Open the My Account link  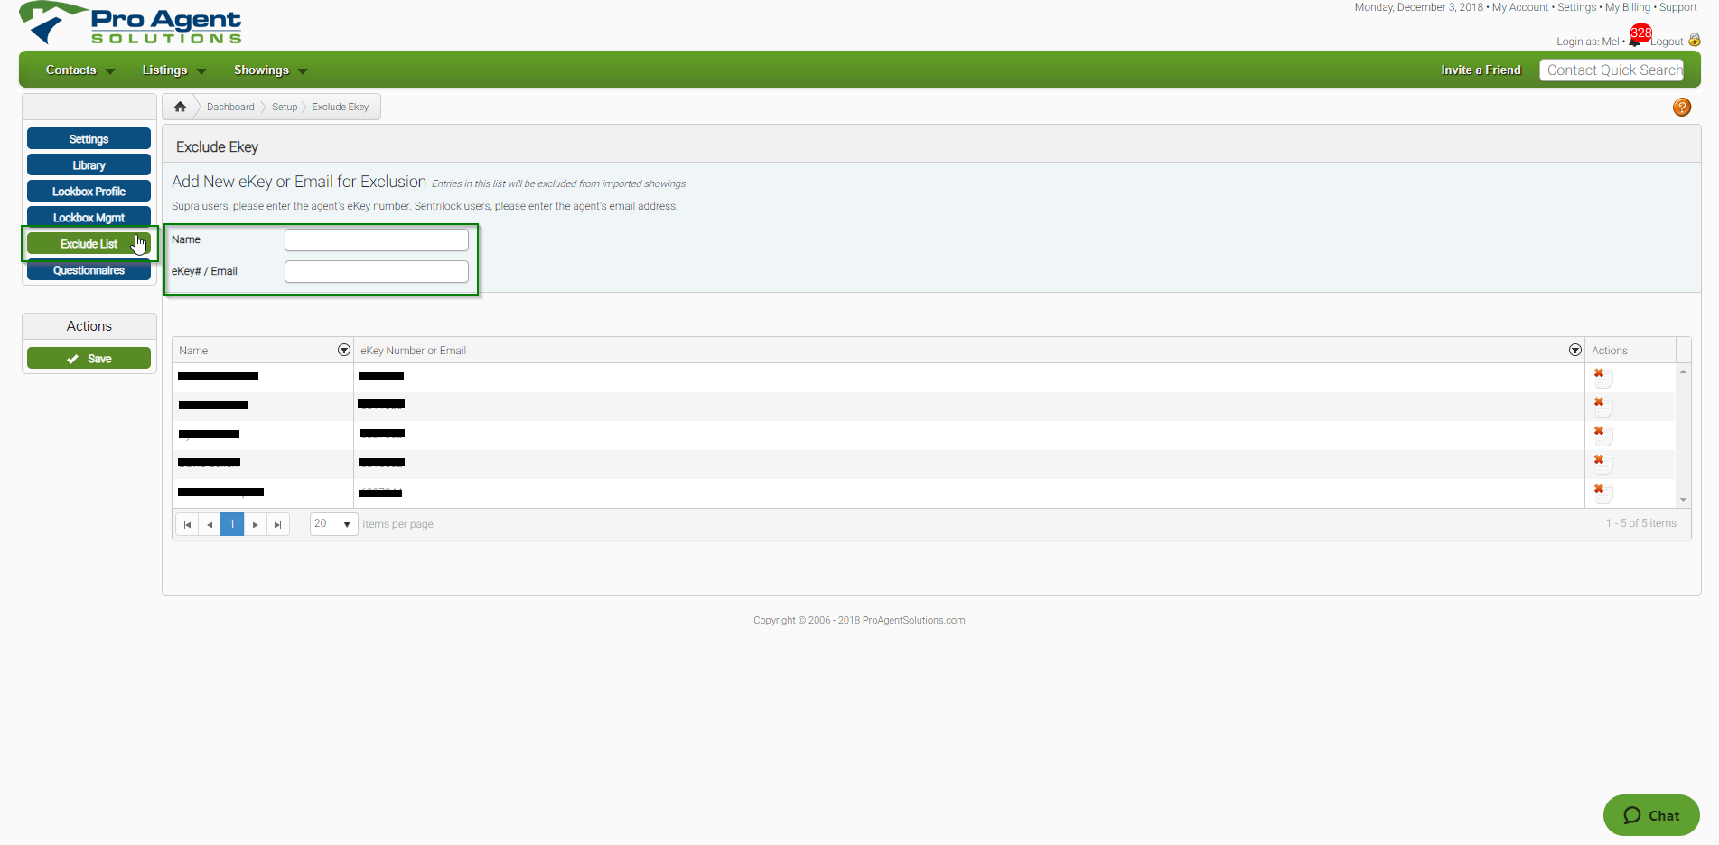coord(1520,7)
